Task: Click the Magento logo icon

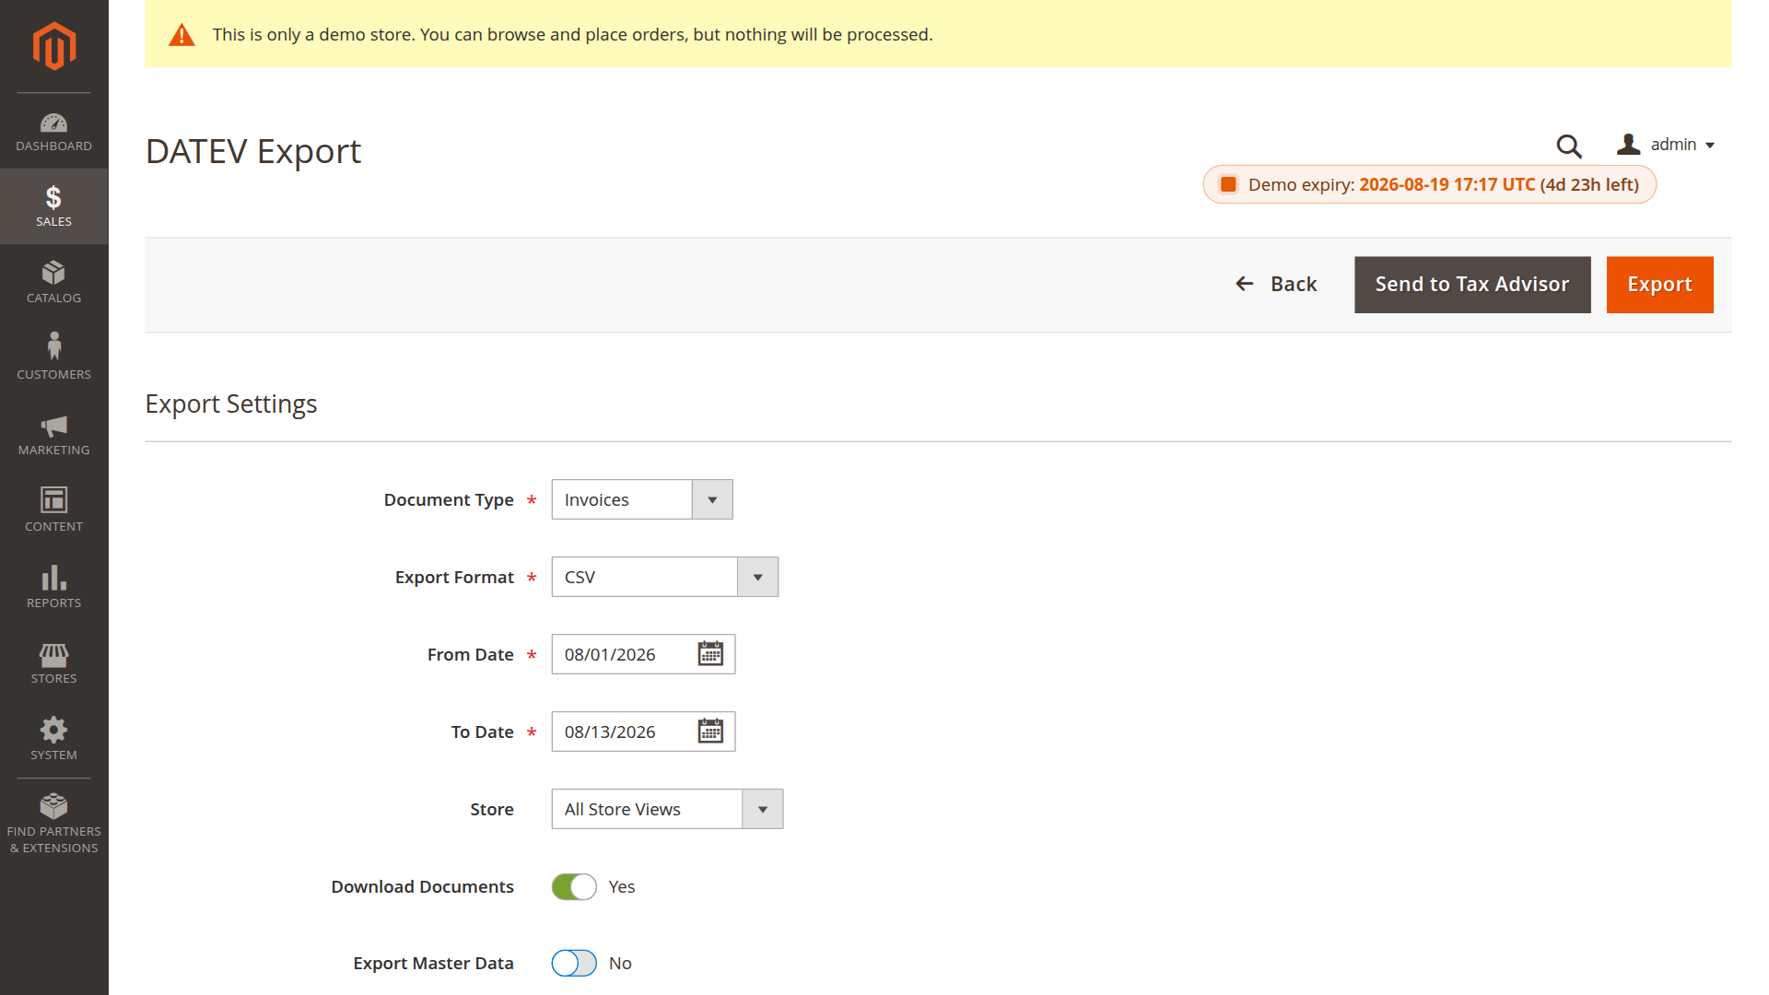Action: (x=54, y=45)
